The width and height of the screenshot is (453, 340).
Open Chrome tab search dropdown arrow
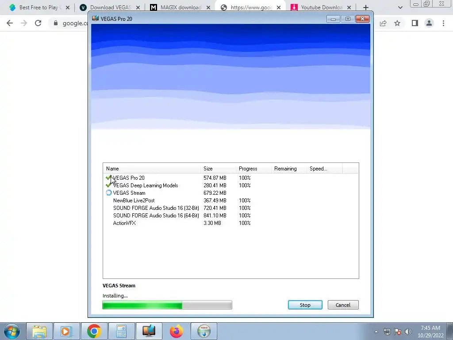[x=400, y=8]
